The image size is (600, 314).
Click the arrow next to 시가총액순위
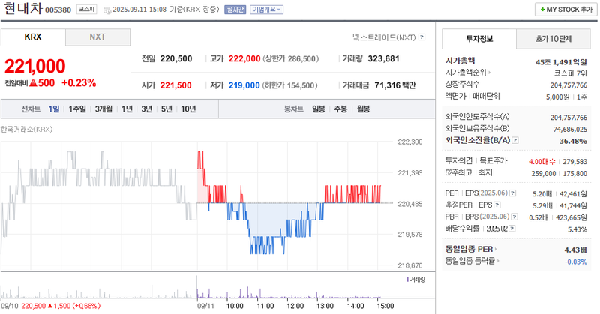click(x=490, y=72)
